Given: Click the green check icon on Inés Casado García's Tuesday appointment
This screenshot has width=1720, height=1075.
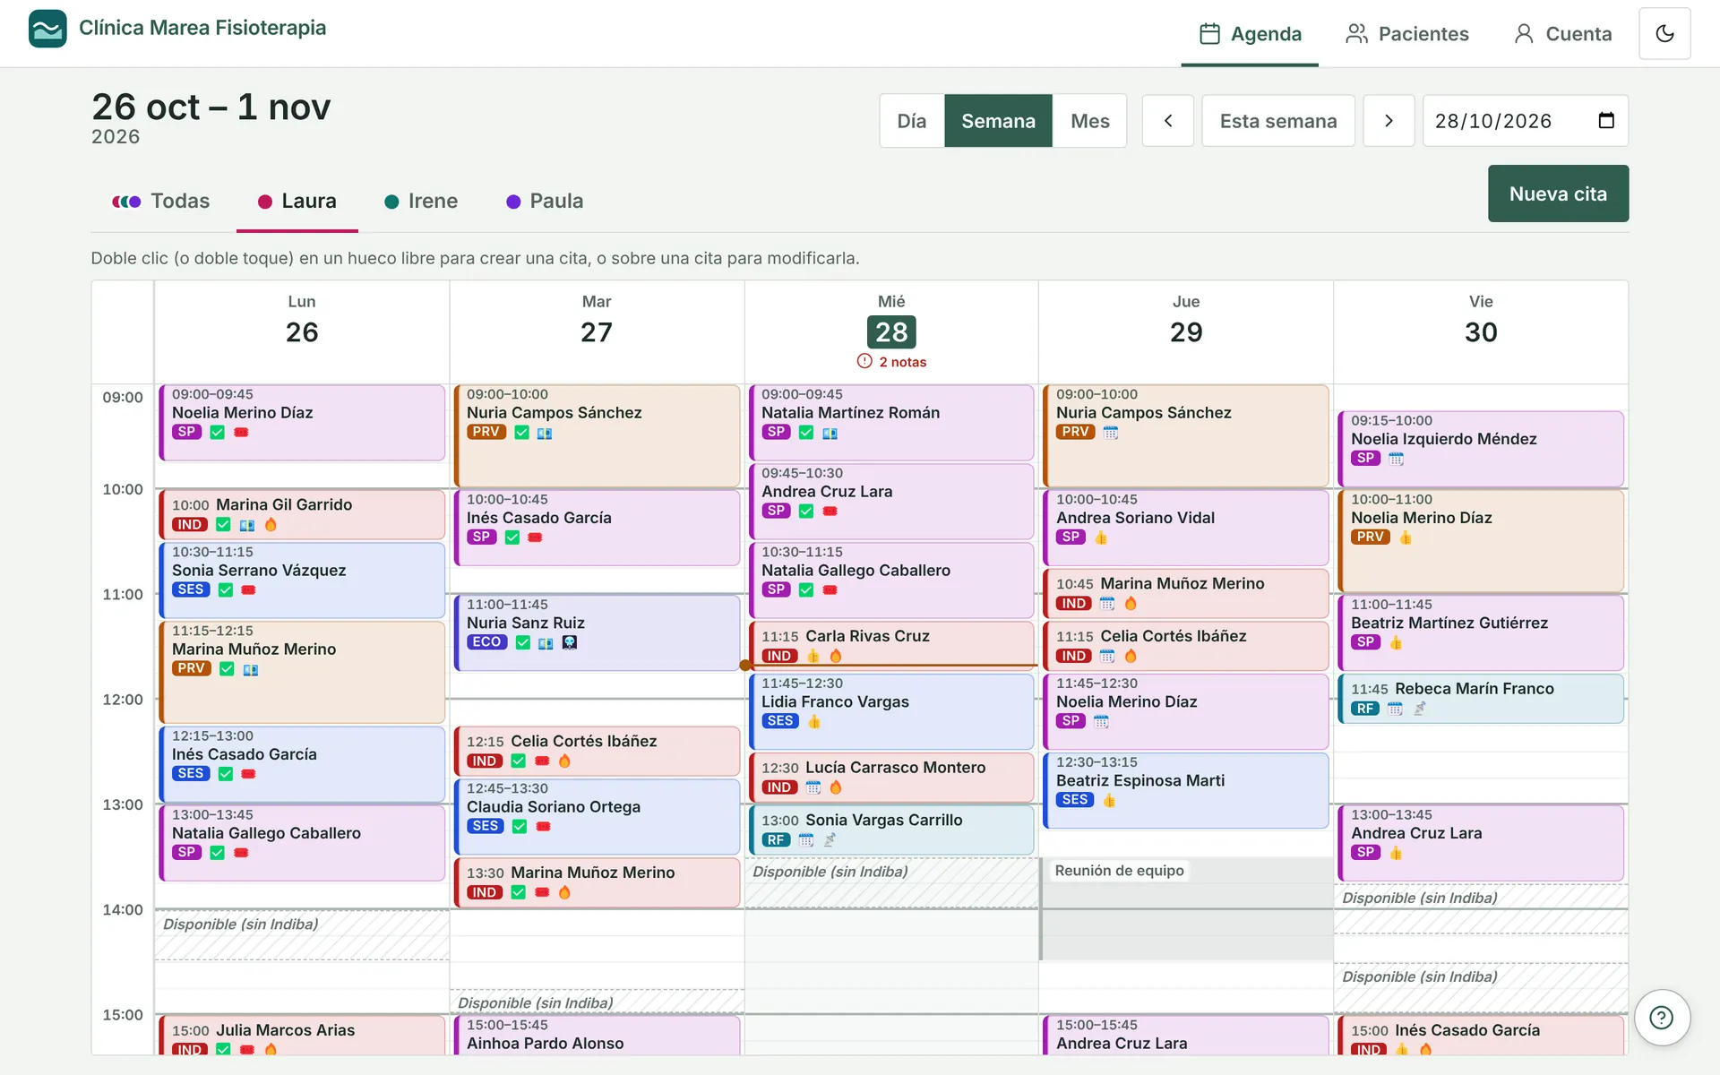Looking at the screenshot, I should [512, 537].
